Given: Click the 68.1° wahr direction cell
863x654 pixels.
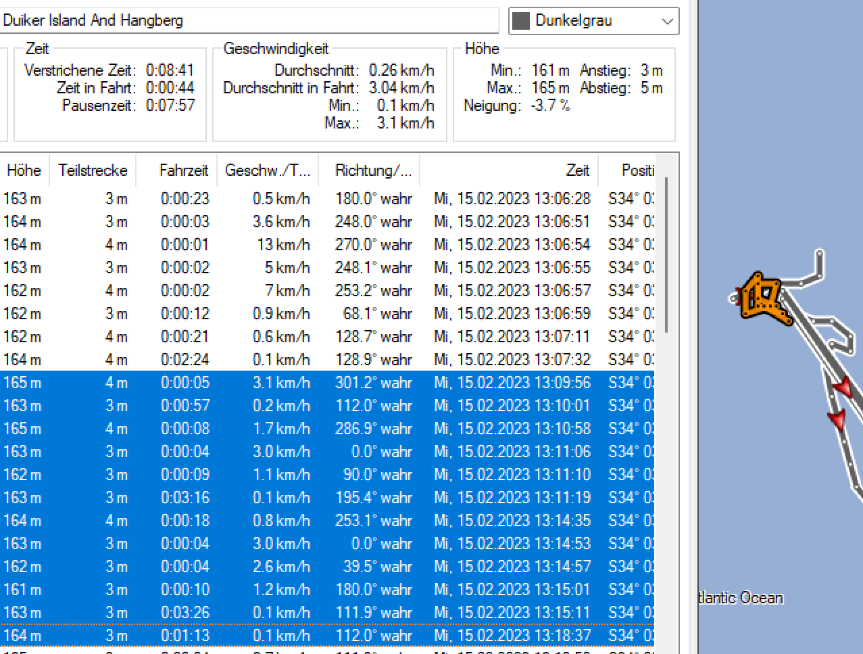Looking at the screenshot, I should pyautogui.click(x=377, y=314).
